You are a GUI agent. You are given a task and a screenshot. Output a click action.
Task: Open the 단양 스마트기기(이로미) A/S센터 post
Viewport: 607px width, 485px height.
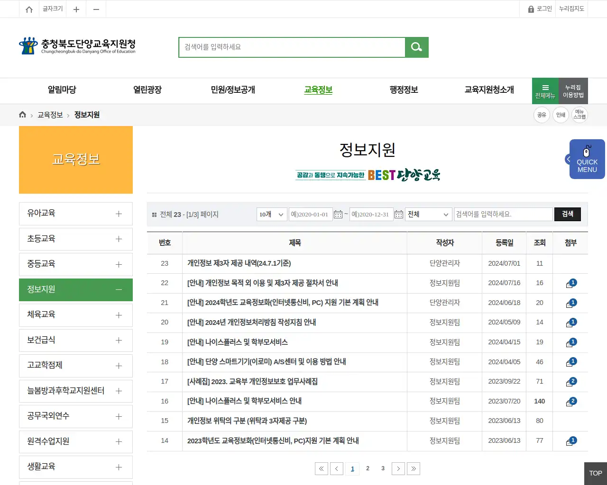(267, 362)
